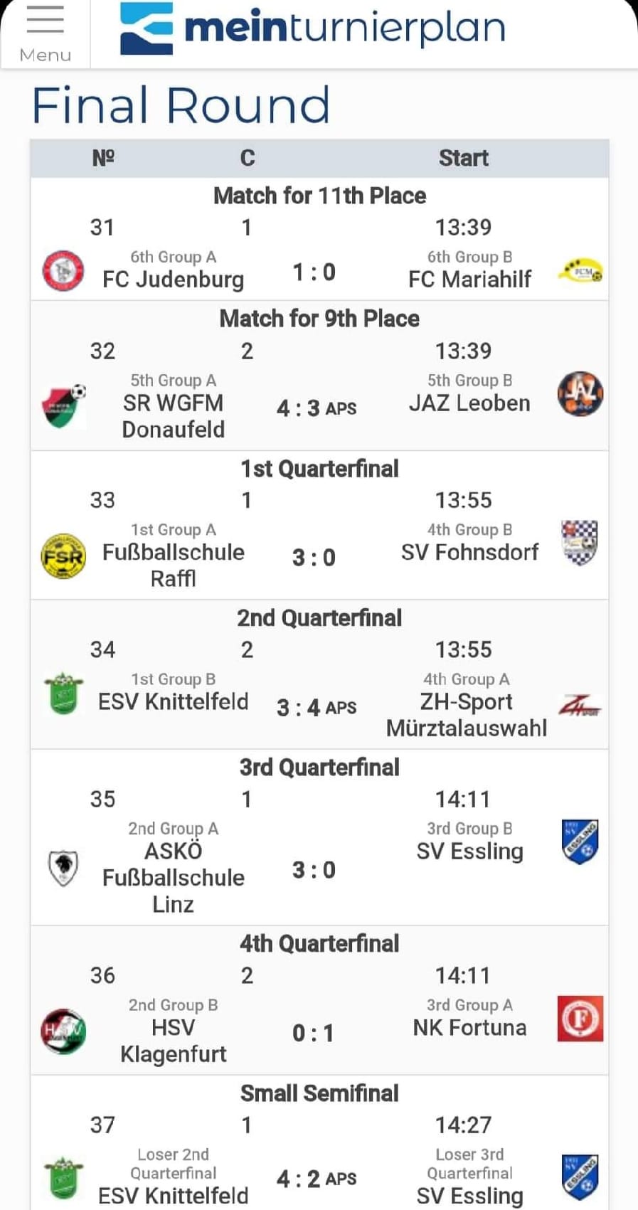Click the Start column header
The image size is (638, 1210).
(x=463, y=158)
